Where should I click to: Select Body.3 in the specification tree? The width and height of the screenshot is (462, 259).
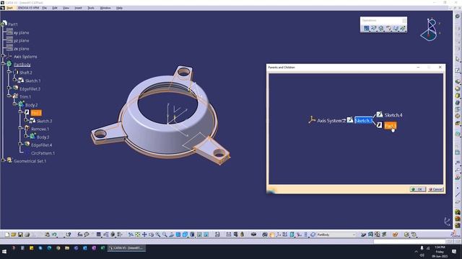pyautogui.click(x=43, y=137)
